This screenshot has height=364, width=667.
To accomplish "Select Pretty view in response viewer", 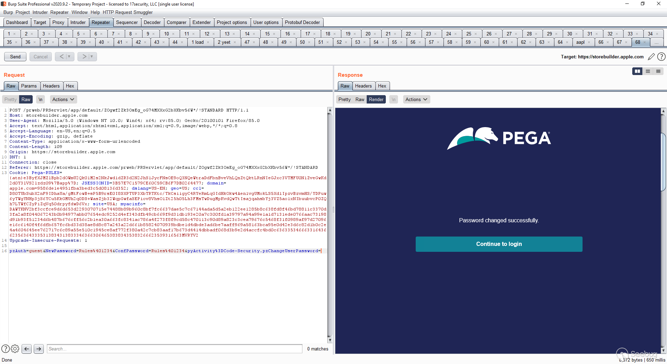I will (344, 99).
